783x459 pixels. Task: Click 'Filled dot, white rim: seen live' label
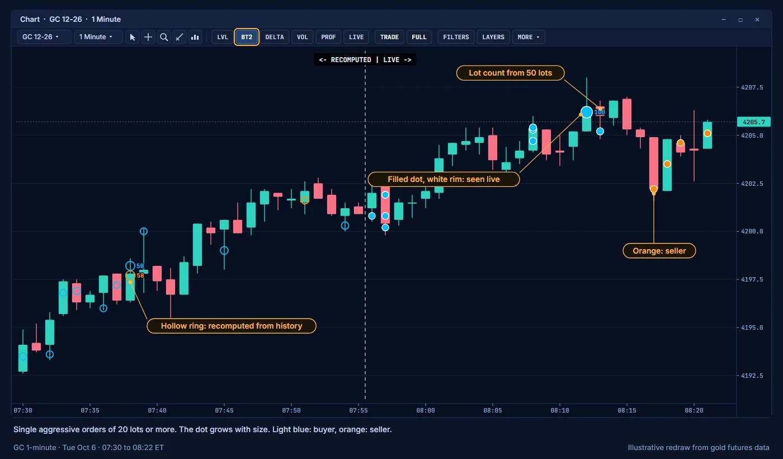click(x=444, y=179)
